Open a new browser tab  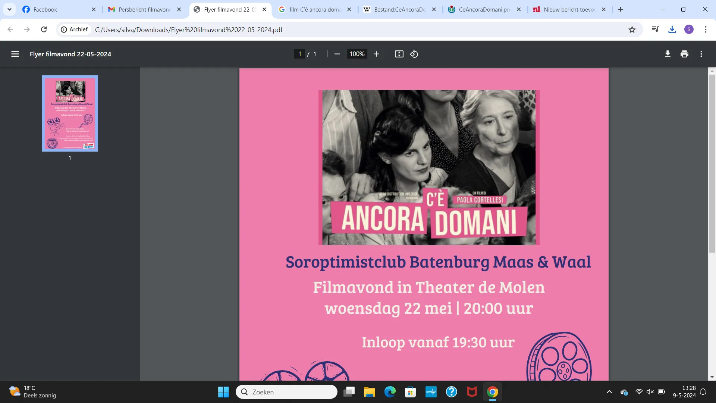click(621, 9)
